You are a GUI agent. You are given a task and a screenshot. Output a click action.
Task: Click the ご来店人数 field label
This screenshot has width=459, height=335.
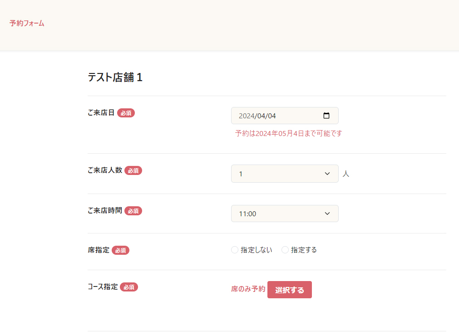(105, 170)
